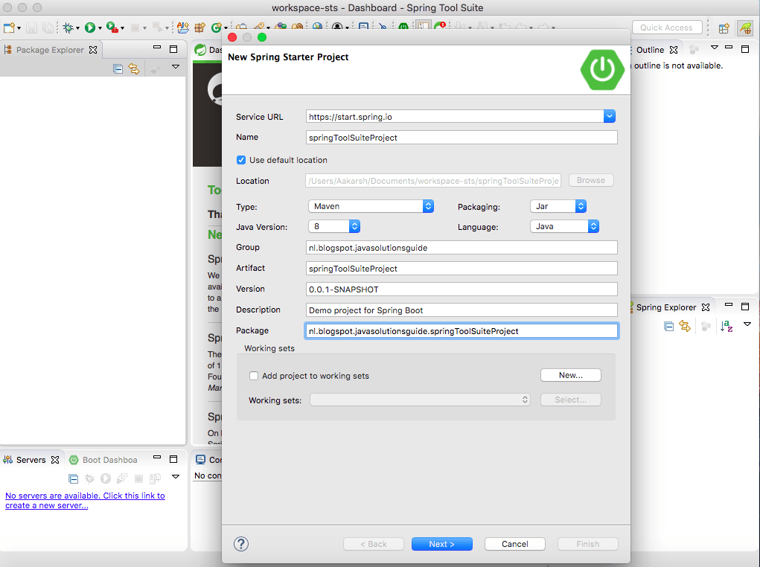Click the Run with external tools icon
This screenshot has width=760, height=567.
pyautogui.click(x=112, y=28)
